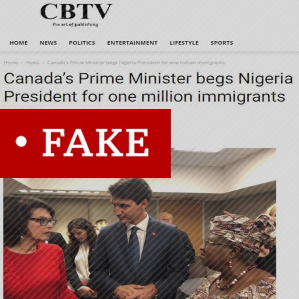Click the red FAKE label banner
The width and height of the screenshot is (299, 299).
tap(85, 143)
